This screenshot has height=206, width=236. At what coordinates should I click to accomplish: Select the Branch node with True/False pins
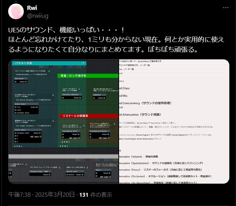pos(27,109)
